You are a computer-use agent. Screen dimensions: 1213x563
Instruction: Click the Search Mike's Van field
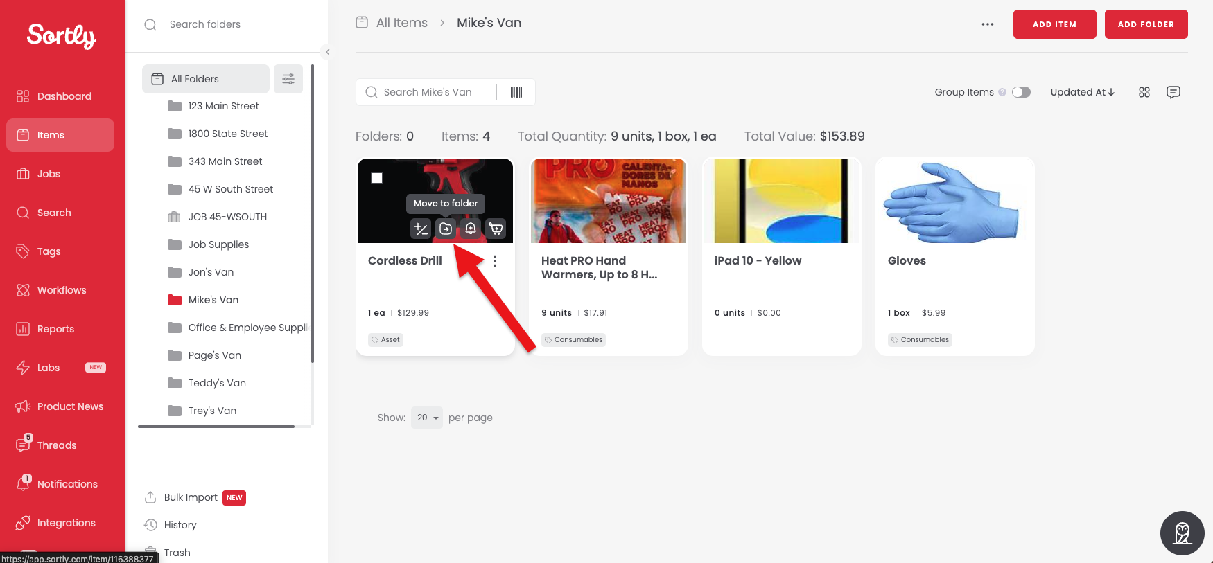[x=426, y=92]
